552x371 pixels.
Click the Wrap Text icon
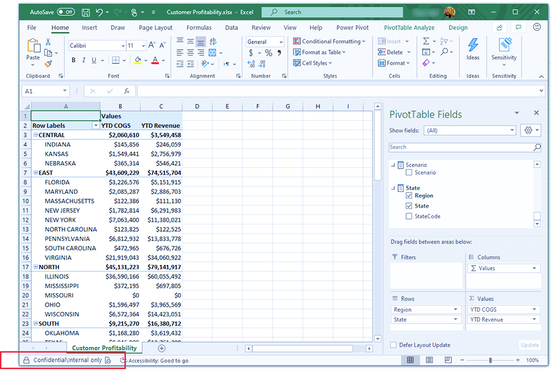213,42
